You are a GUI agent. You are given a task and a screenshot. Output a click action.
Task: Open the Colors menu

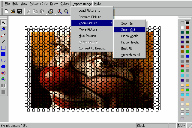pyautogui.click(x=65, y=4)
